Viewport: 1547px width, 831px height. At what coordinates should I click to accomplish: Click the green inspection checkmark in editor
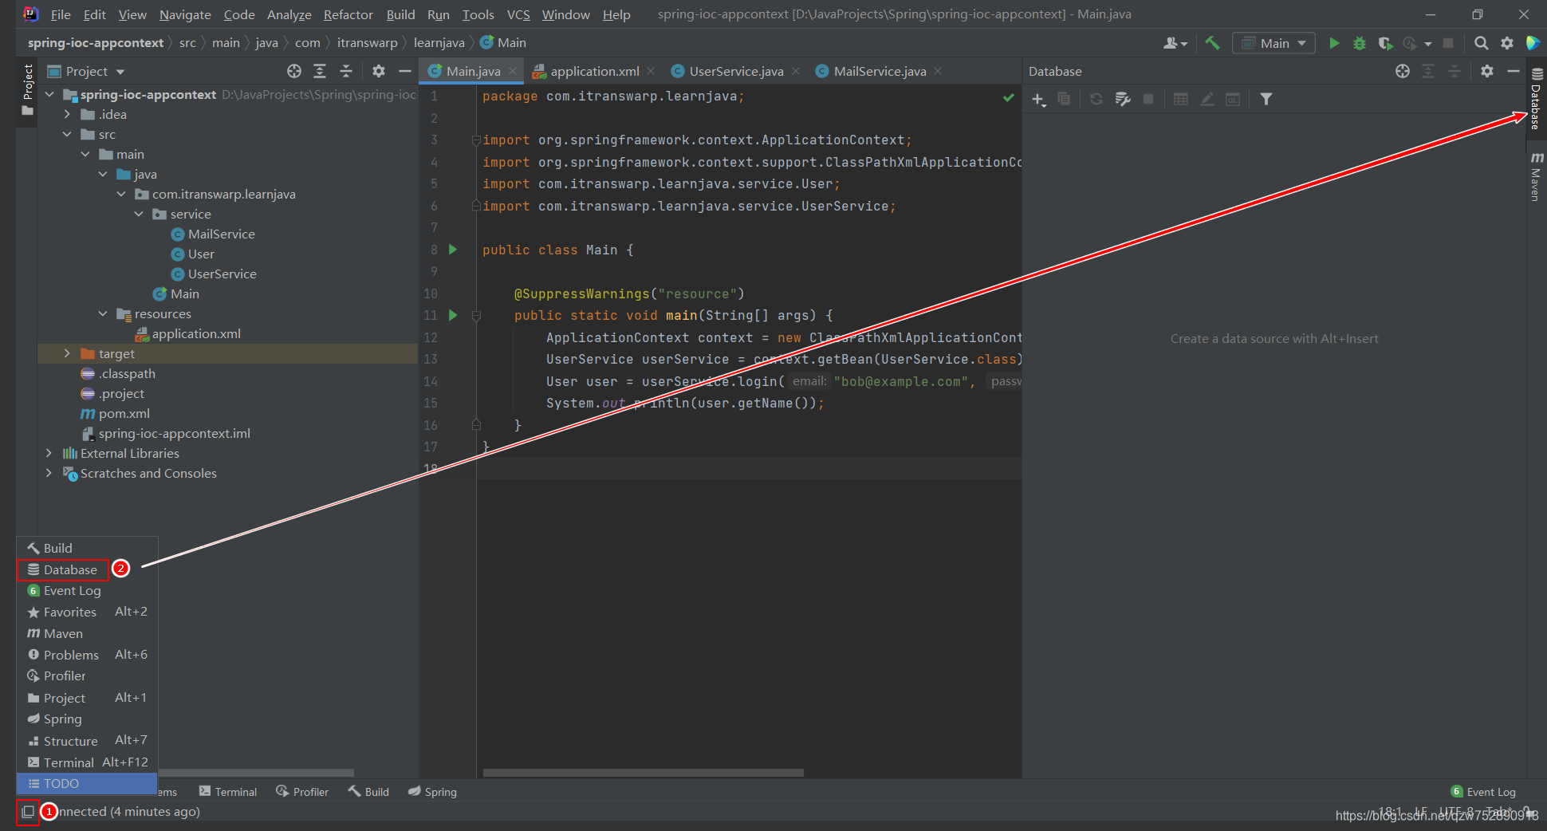pyautogui.click(x=1009, y=97)
